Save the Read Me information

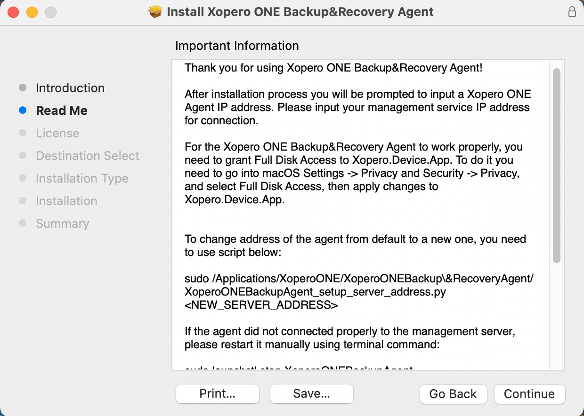[311, 394]
